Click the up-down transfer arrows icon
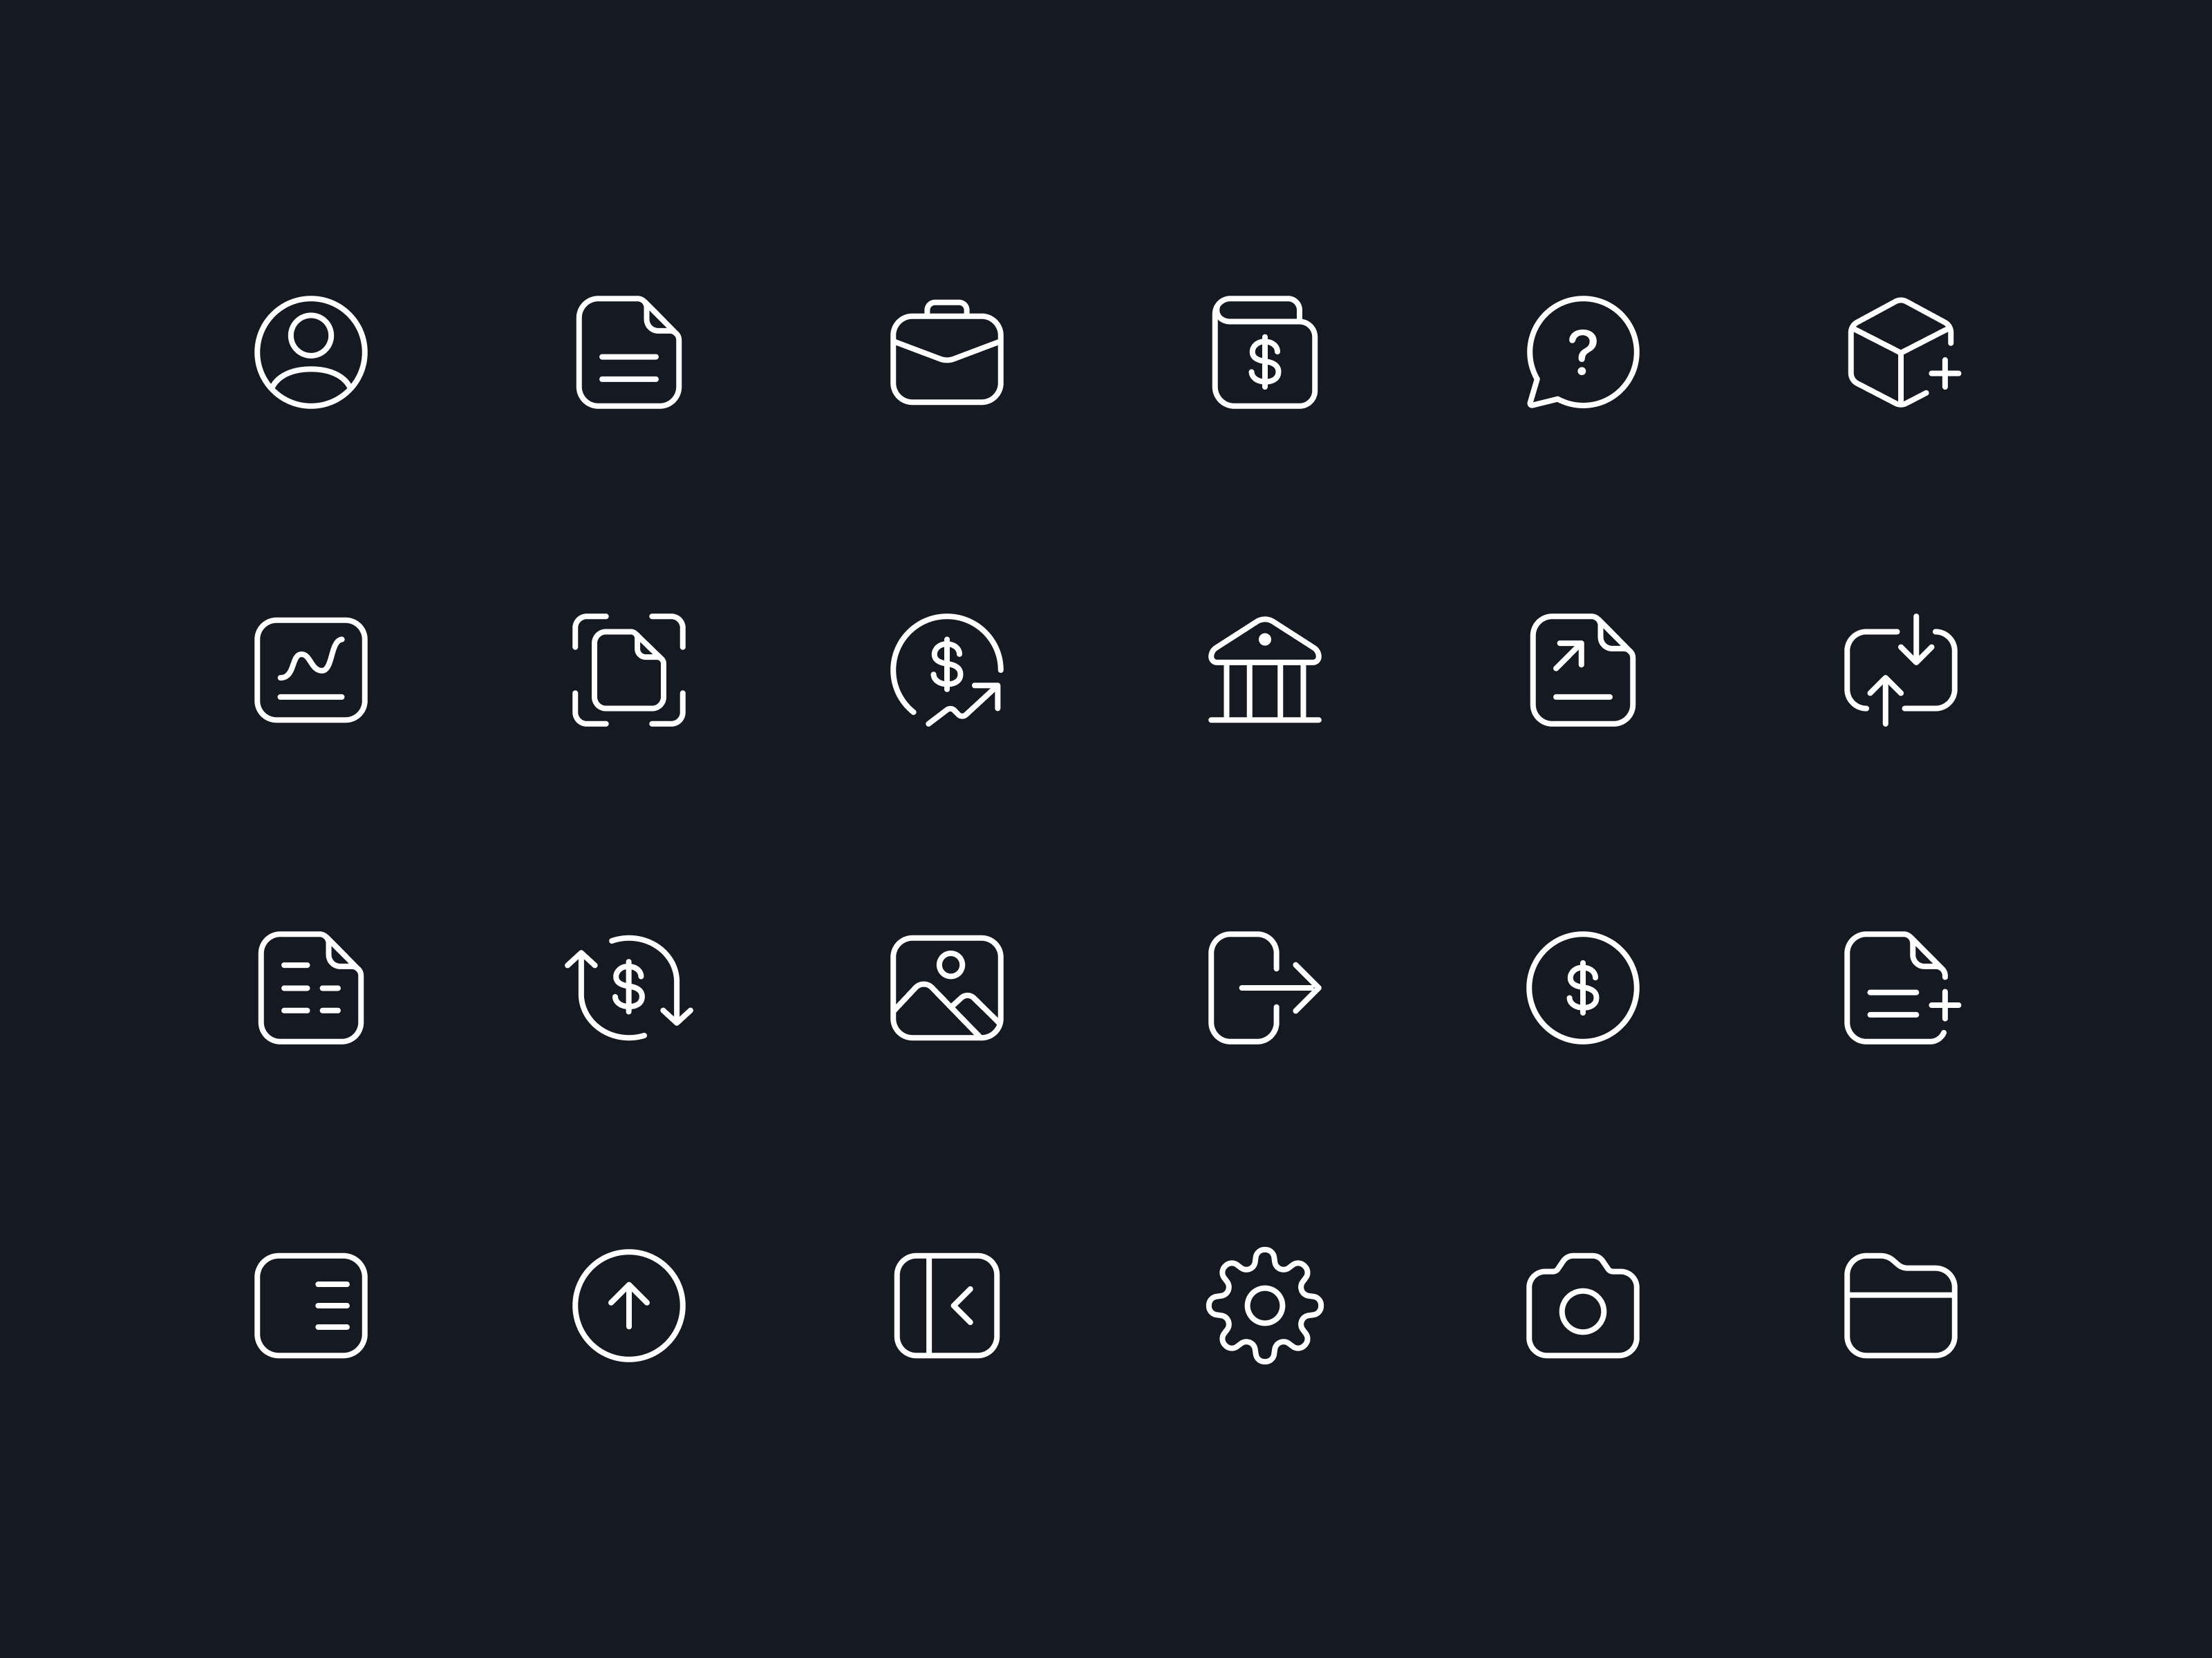Viewport: 2212px width, 1658px height. (1900, 669)
